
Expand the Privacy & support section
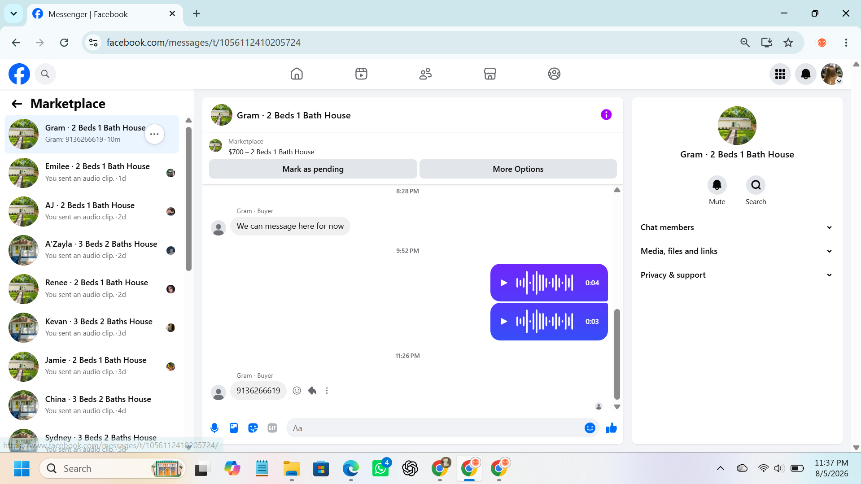[737, 275]
